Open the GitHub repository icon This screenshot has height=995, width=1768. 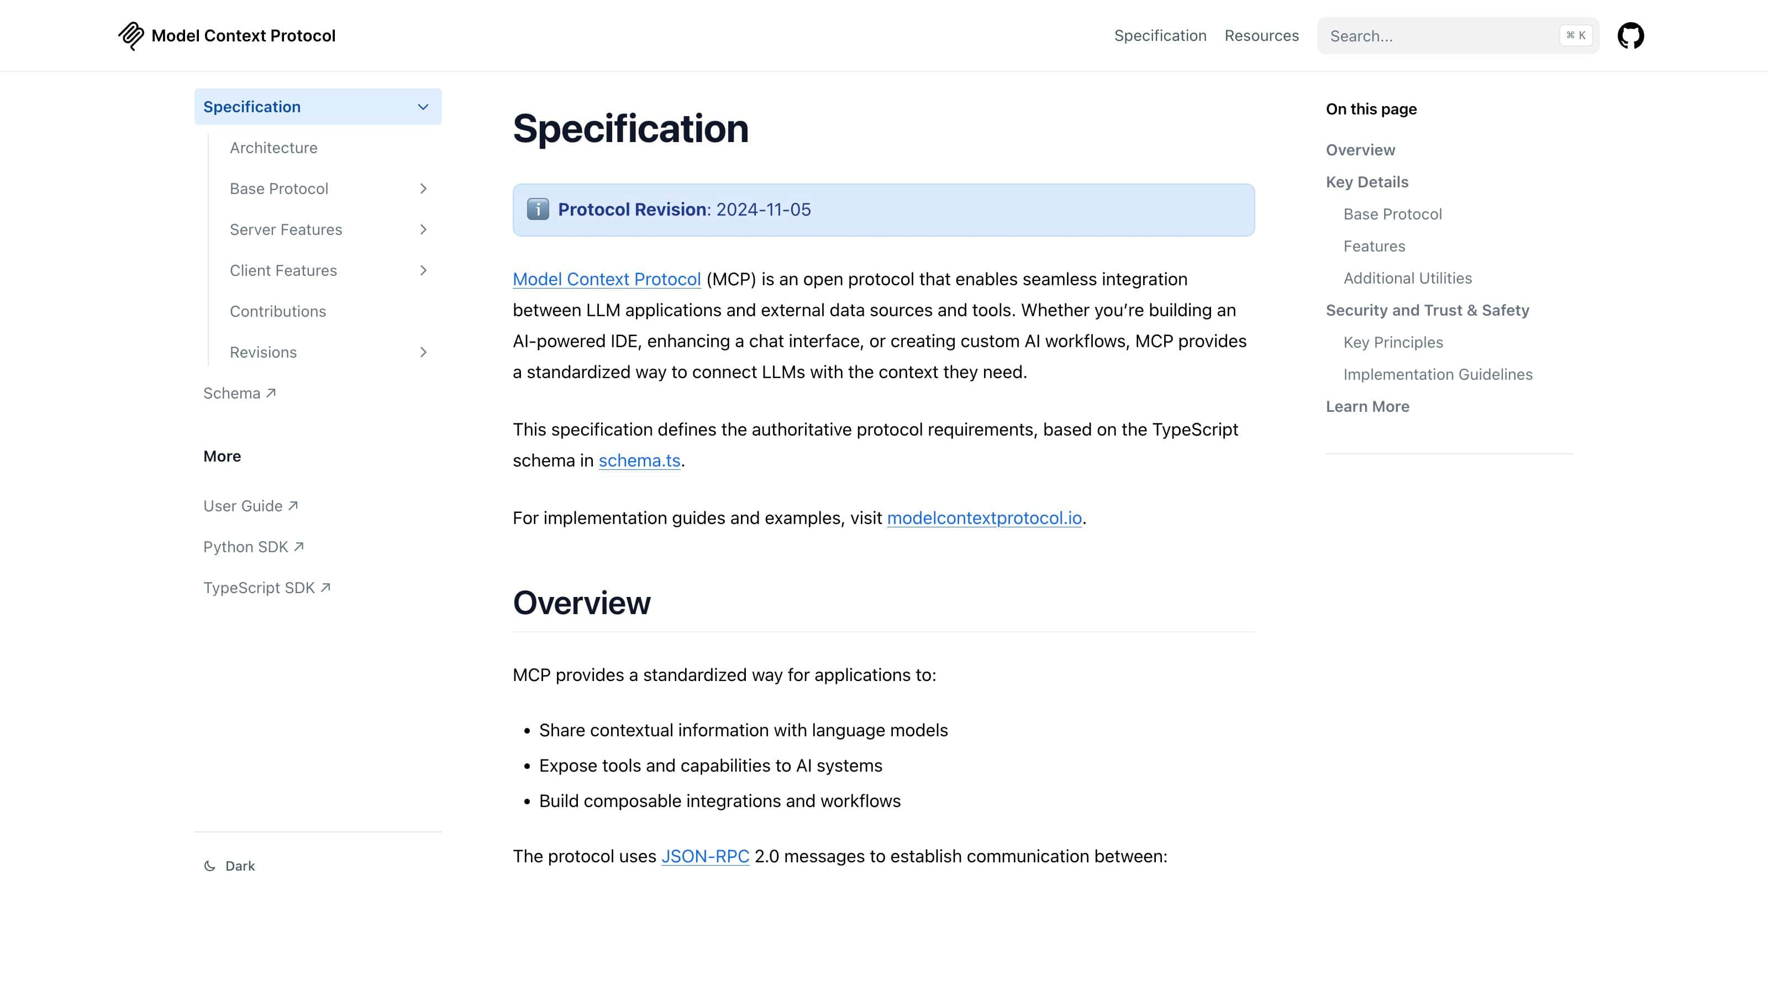click(1630, 36)
